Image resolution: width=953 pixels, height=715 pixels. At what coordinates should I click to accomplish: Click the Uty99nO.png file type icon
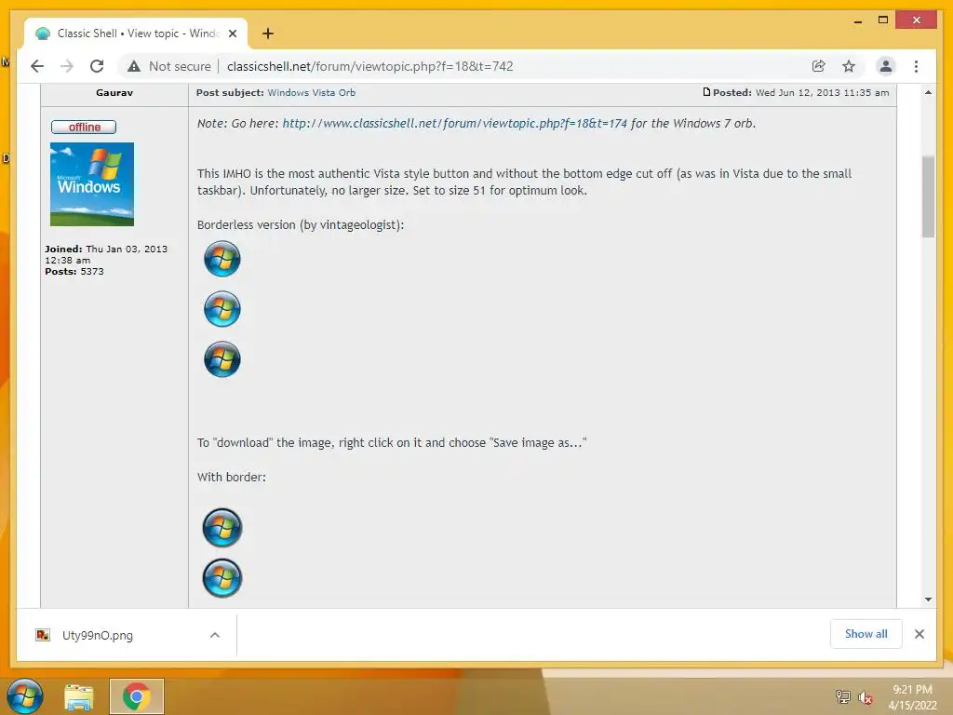(x=43, y=635)
